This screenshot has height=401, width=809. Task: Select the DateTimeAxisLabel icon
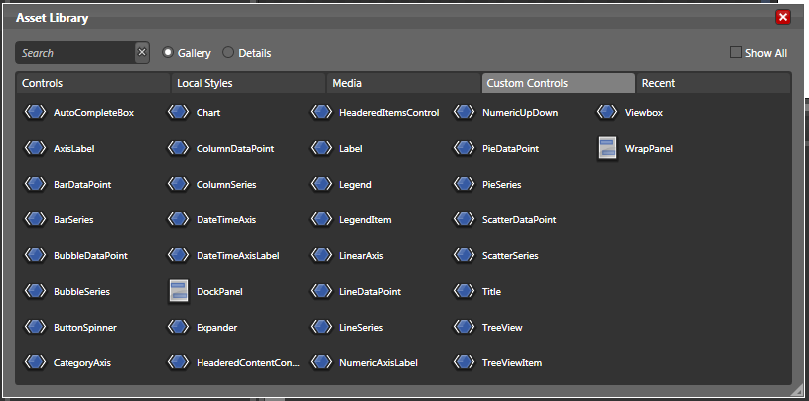178,255
